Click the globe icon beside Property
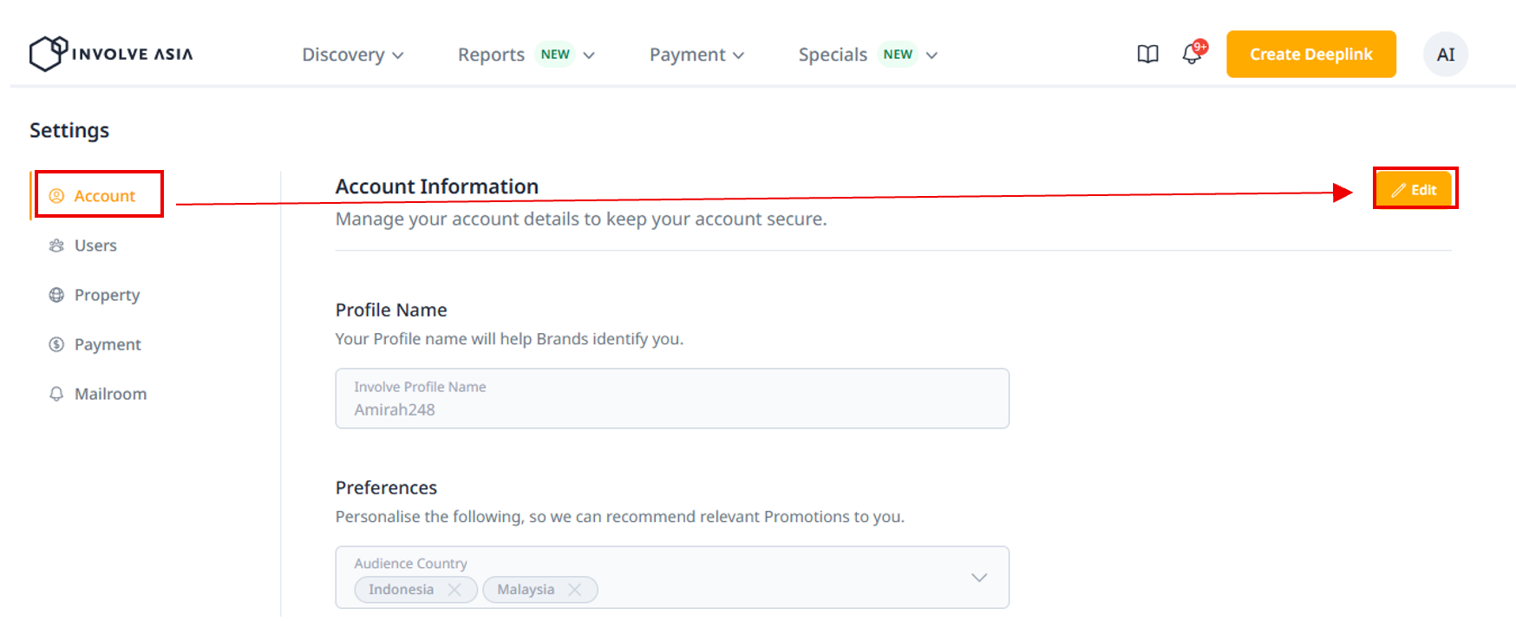1516x621 pixels. point(56,295)
